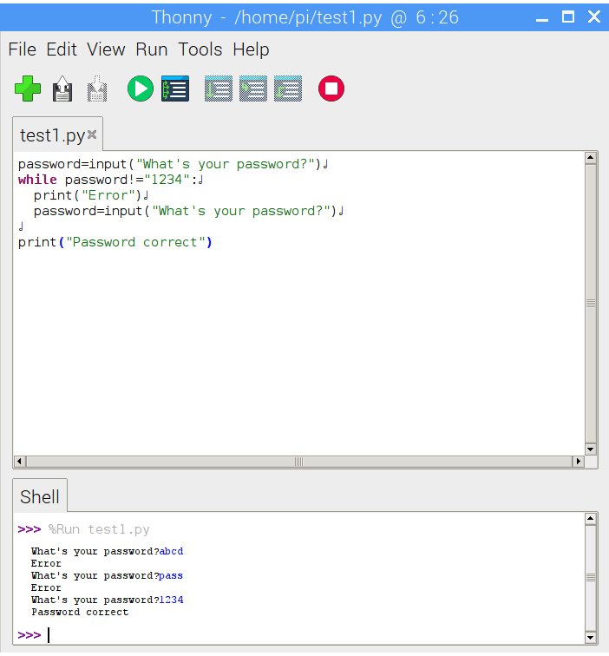Start debugging the current script

click(175, 89)
